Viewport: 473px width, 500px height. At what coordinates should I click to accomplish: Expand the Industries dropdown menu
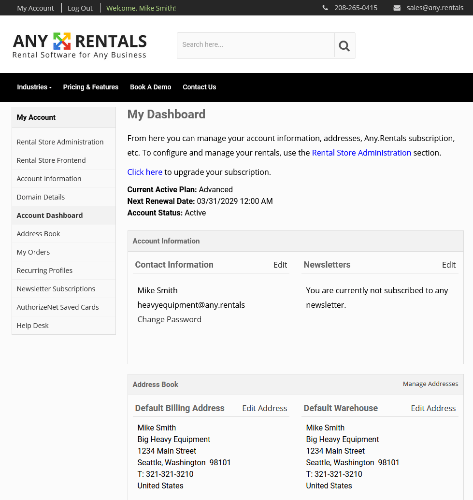pos(34,87)
